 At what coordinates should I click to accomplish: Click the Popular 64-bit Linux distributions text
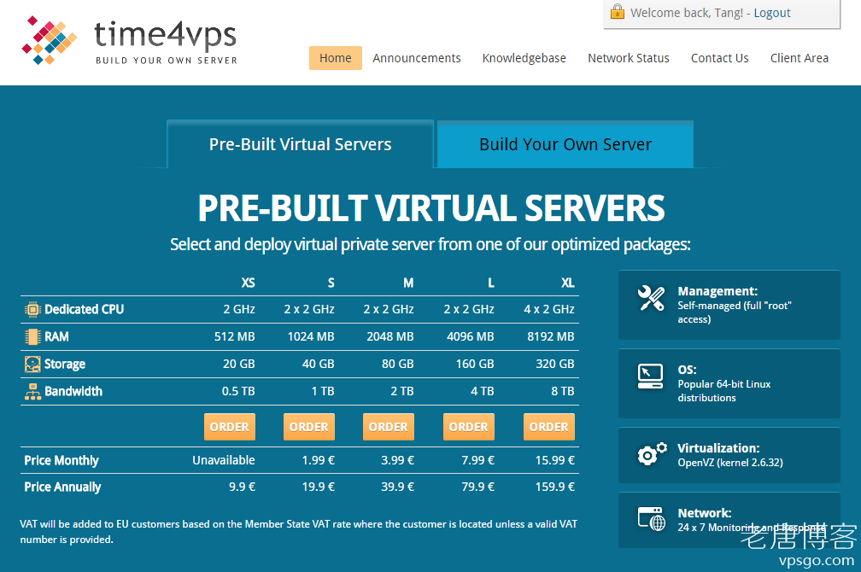pyautogui.click(x=723, y=391)
